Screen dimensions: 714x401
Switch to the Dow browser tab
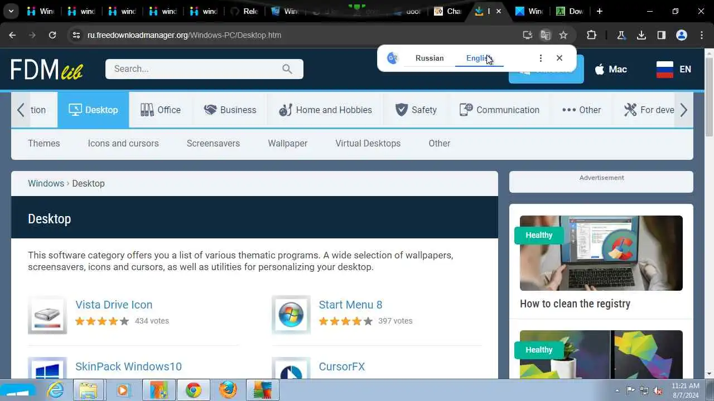tap(570, 11)
